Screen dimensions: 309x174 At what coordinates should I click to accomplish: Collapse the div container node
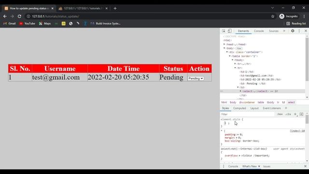(227, 52)
